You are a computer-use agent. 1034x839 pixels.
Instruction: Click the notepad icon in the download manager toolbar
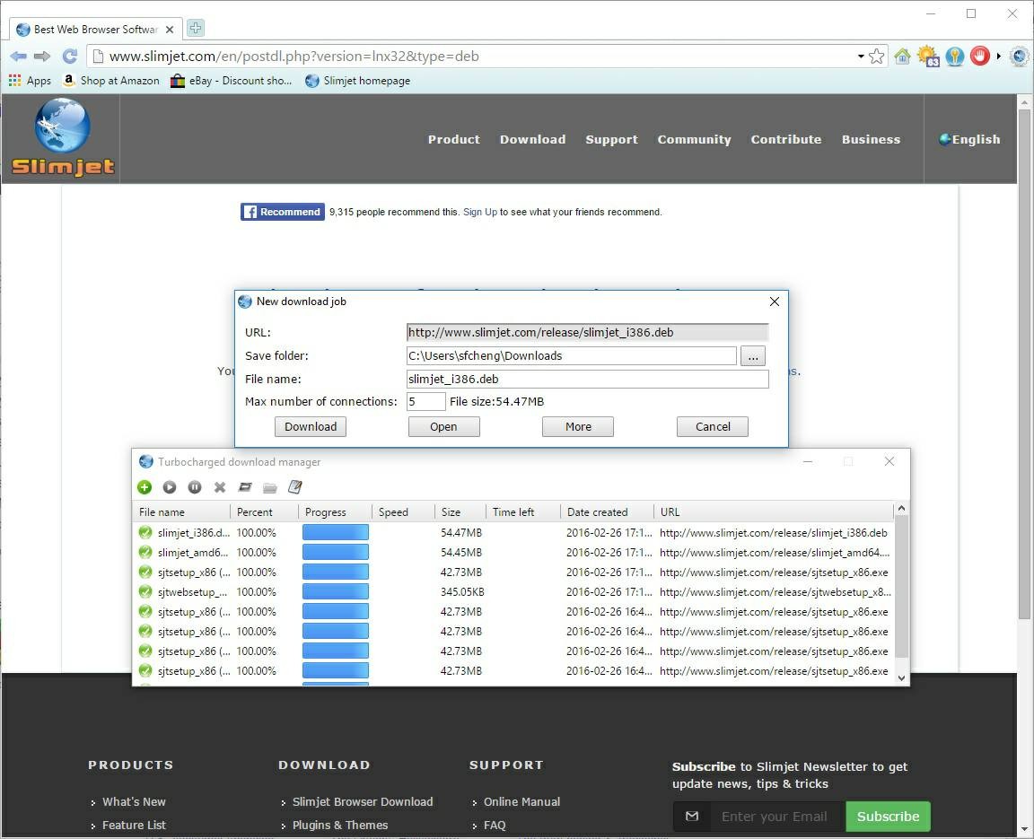pos(294,487)
